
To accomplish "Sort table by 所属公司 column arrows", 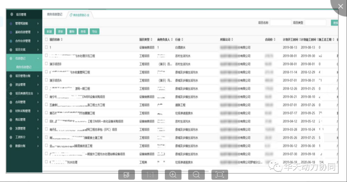I will (232, 39).
